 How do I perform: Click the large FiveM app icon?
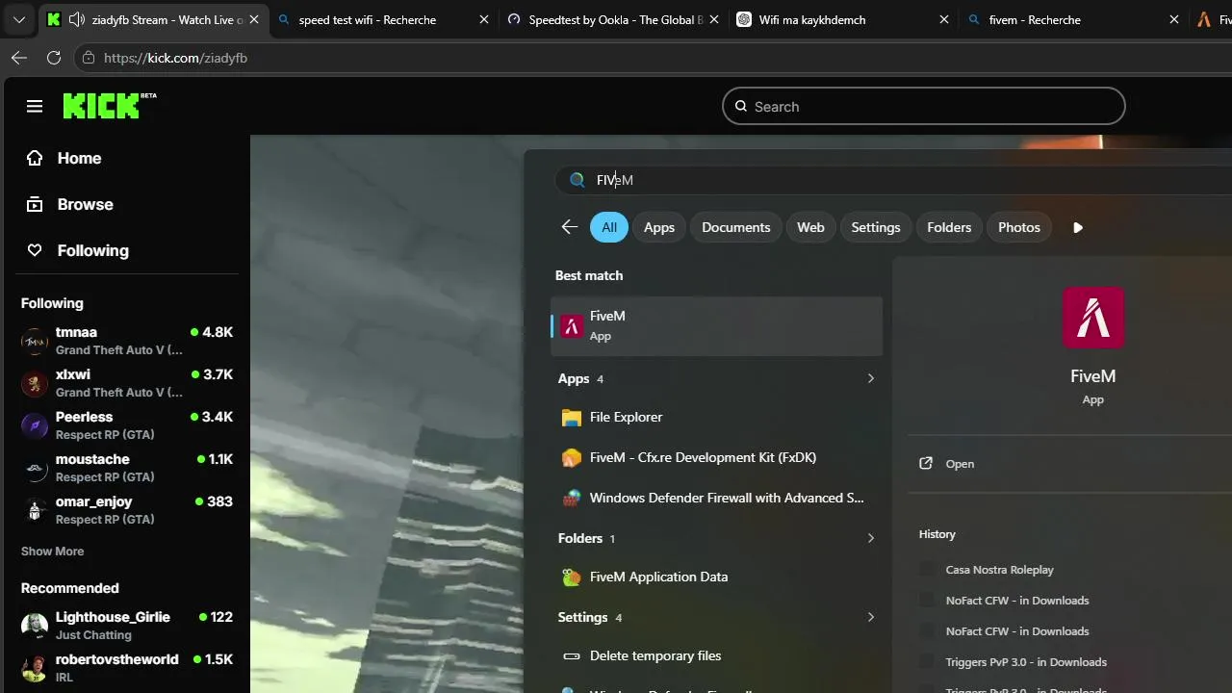click(1092, 318)
